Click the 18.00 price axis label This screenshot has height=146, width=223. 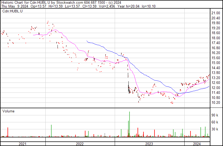215,38
